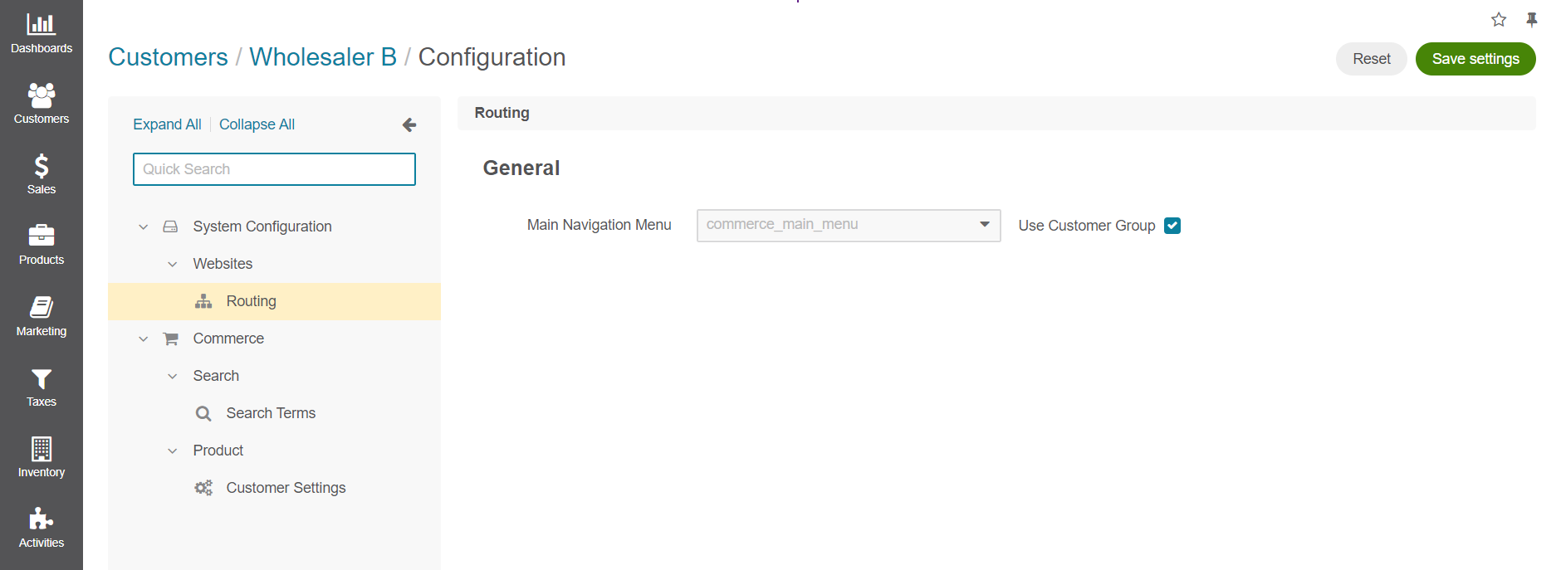Open the Dashboards sidebar icon
The width and height of the screenshot is (1561, 570).
pos(41,33)
